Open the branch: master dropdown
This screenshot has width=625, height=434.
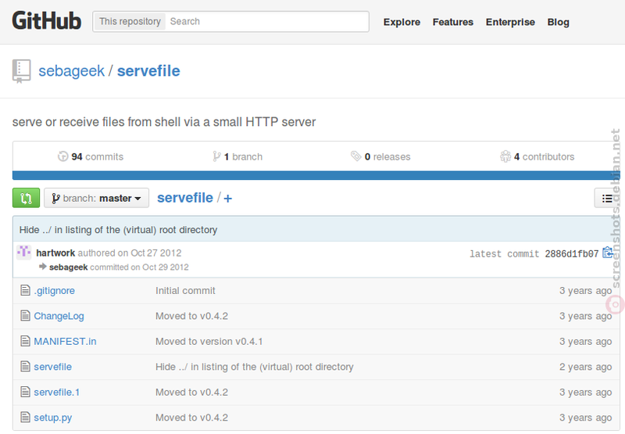click(x=96, y=198)
